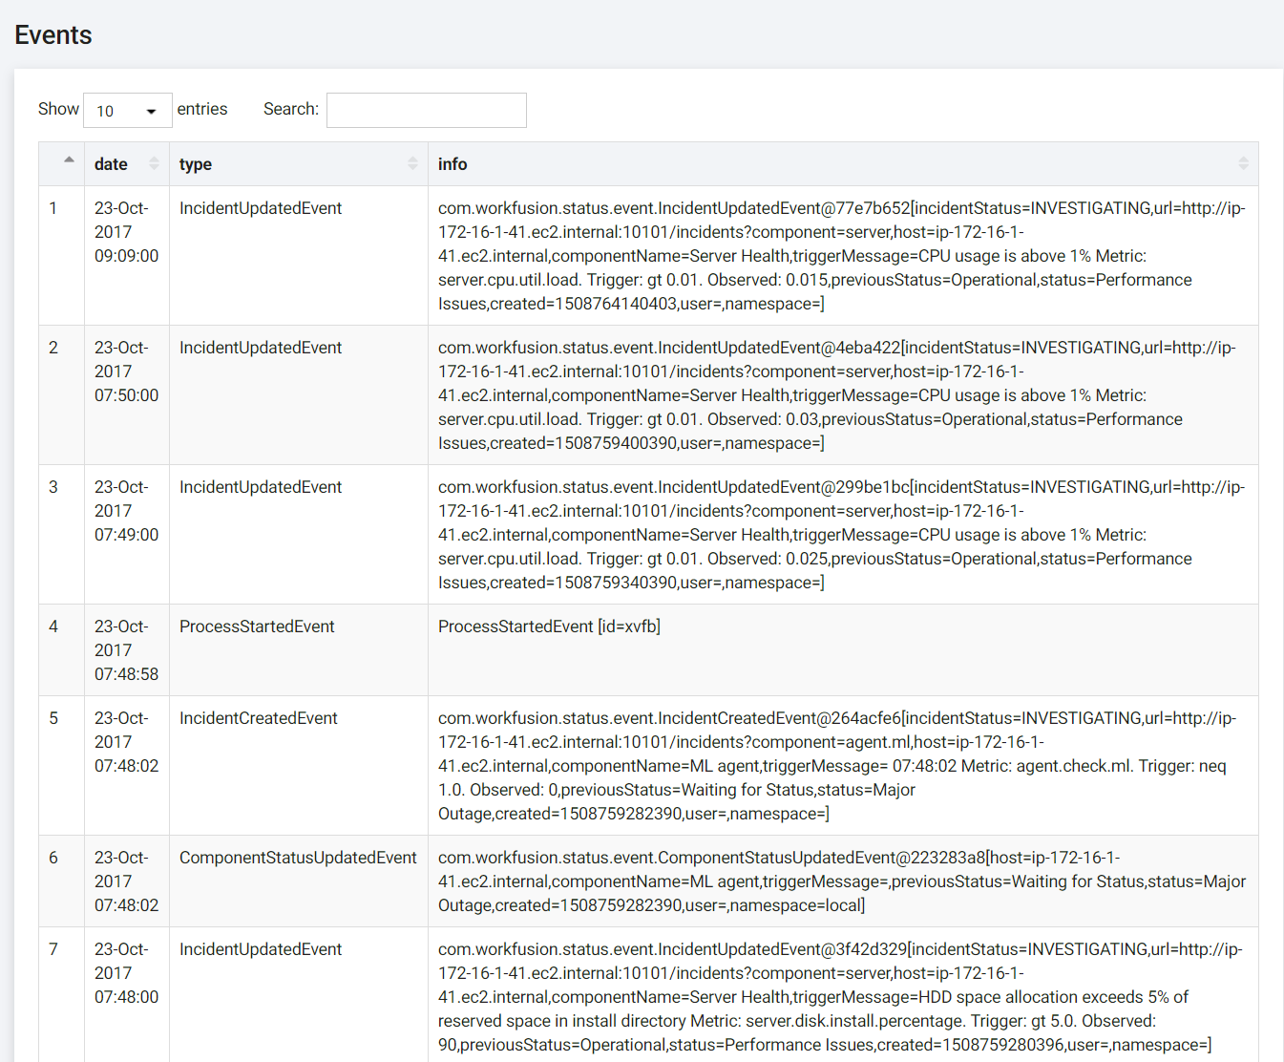Click info text containing IncidentUpdatedEvent@299be1bc

842,535
